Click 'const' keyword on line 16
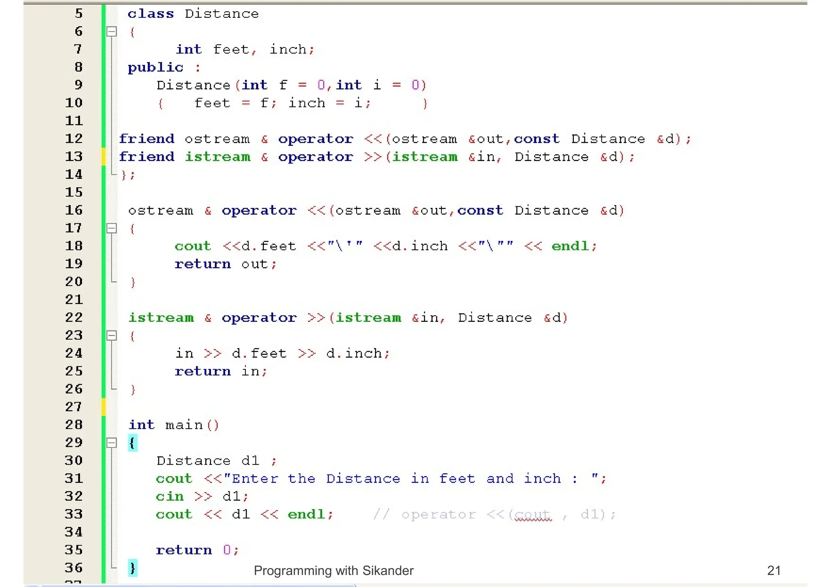831x587 pixels. pos(480,210)
